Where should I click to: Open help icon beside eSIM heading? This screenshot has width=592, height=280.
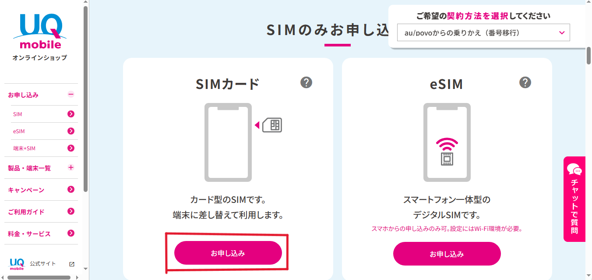coord(525,82)
